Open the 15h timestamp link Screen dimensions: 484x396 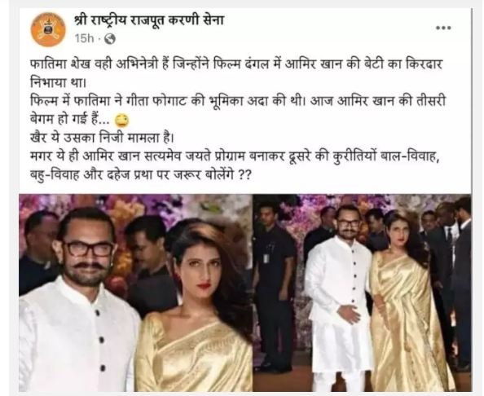tap(84, 38)
